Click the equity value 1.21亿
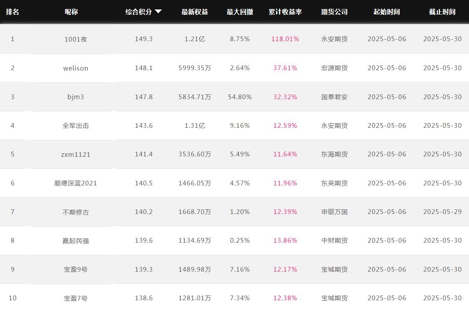The height and width of the screenshot is (312, 469). [x=195, y=39]
